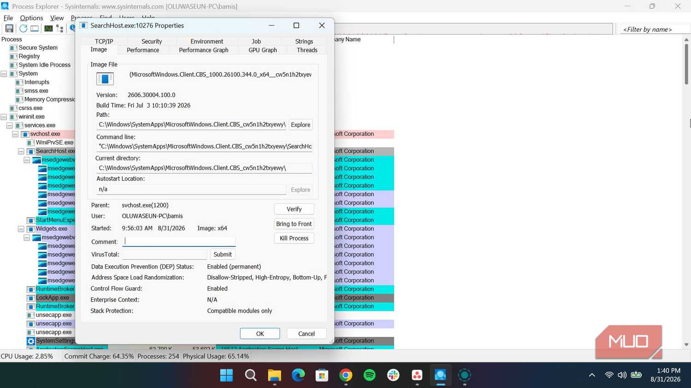Collapse the services.exe tree node

[x=9, y=126]
